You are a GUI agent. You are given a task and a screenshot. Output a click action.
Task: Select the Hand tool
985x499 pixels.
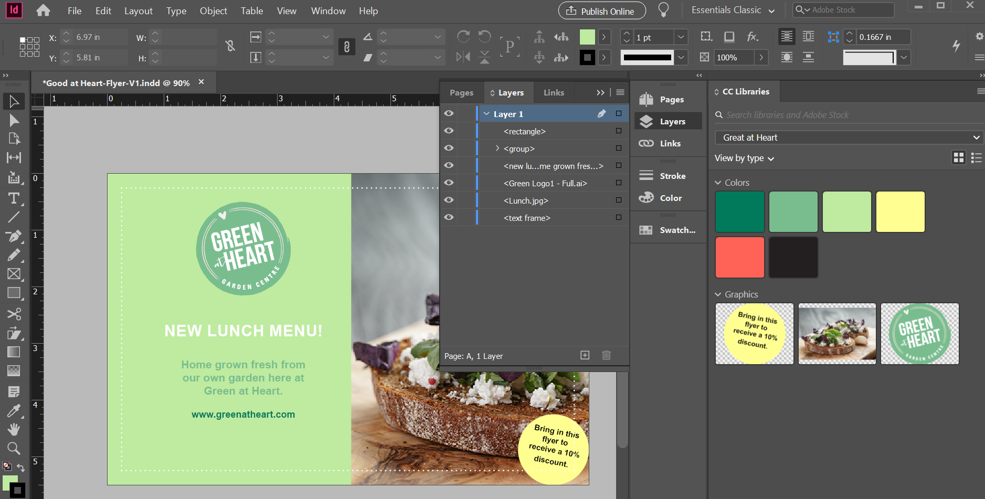[x=14, y=429]
